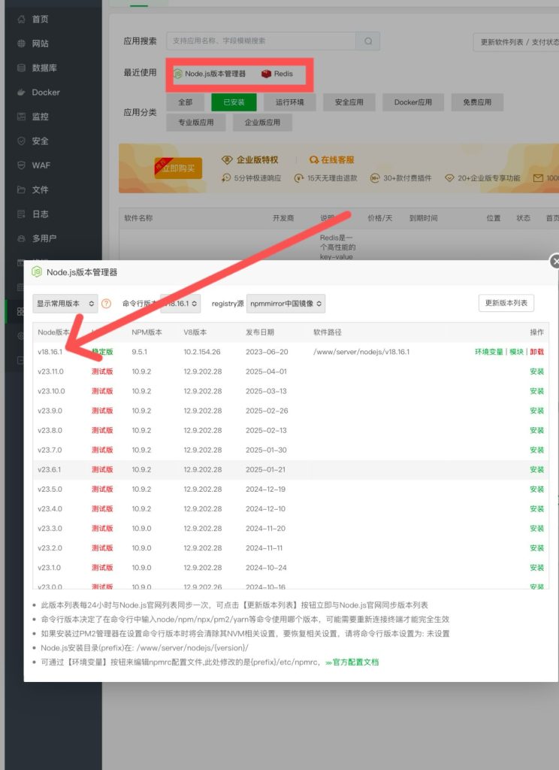Select the 运行环境 category tab
The image size is (559, 770).
pyautogui.click(x=289, y=102)
